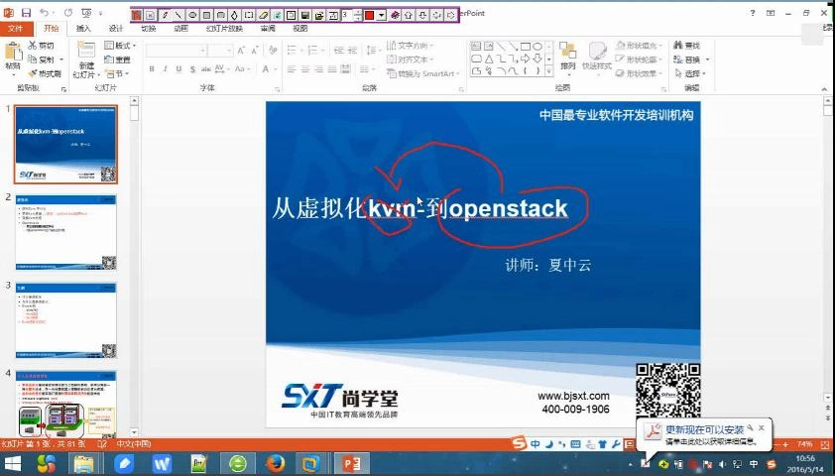Pick the diamond shape annotation tool
The height and width of the screenshot is (476, 835).
click(x=234, y=16)
